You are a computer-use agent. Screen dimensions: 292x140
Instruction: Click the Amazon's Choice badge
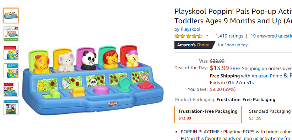(195, 45)
